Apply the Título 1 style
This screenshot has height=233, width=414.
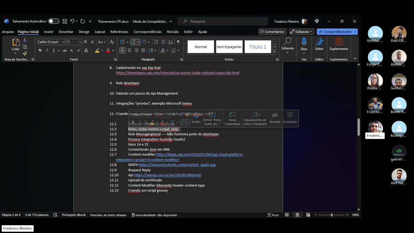pos(258,47)
